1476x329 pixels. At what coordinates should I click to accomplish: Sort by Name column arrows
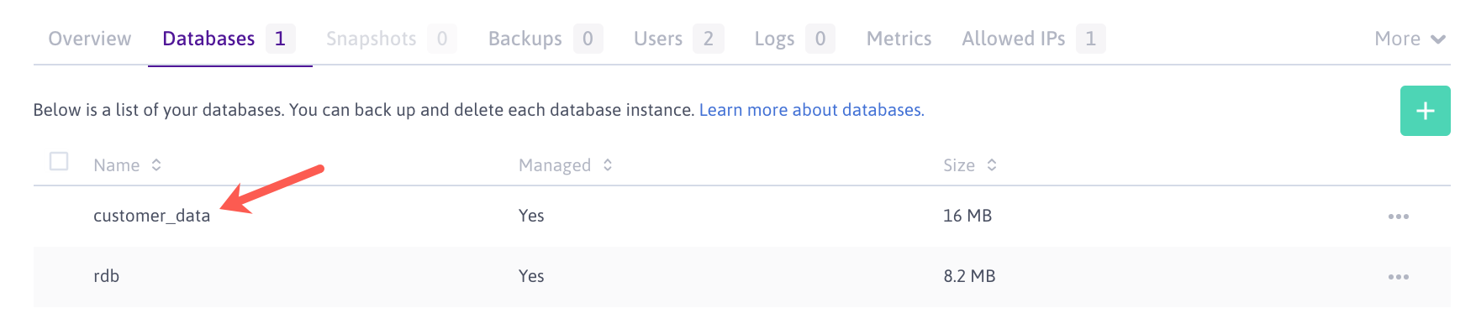click(156, 165)
